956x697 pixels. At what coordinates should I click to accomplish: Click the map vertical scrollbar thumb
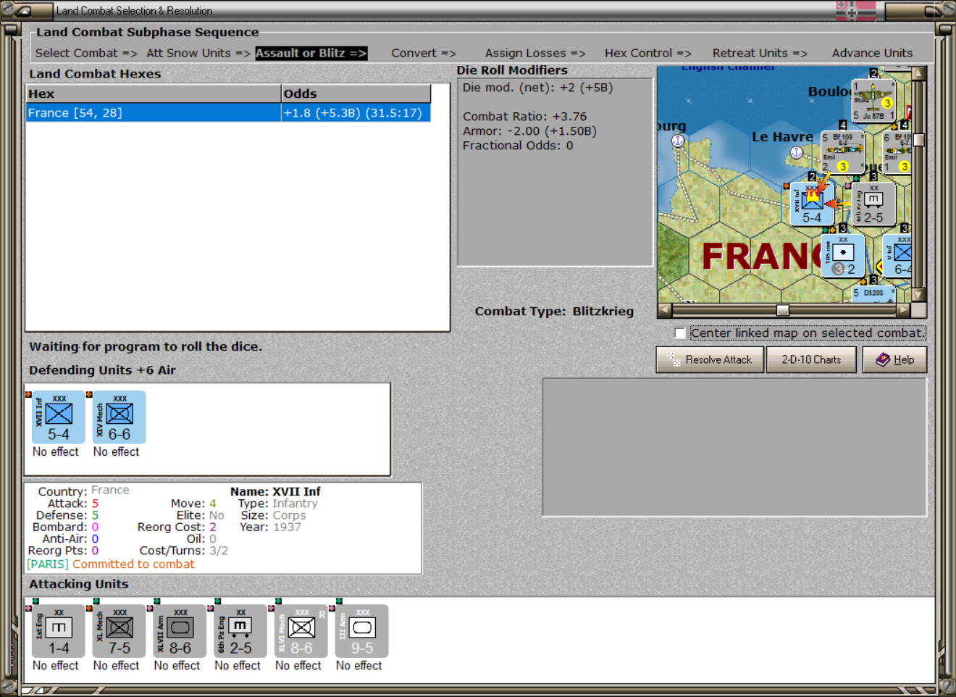click(918, 140)
